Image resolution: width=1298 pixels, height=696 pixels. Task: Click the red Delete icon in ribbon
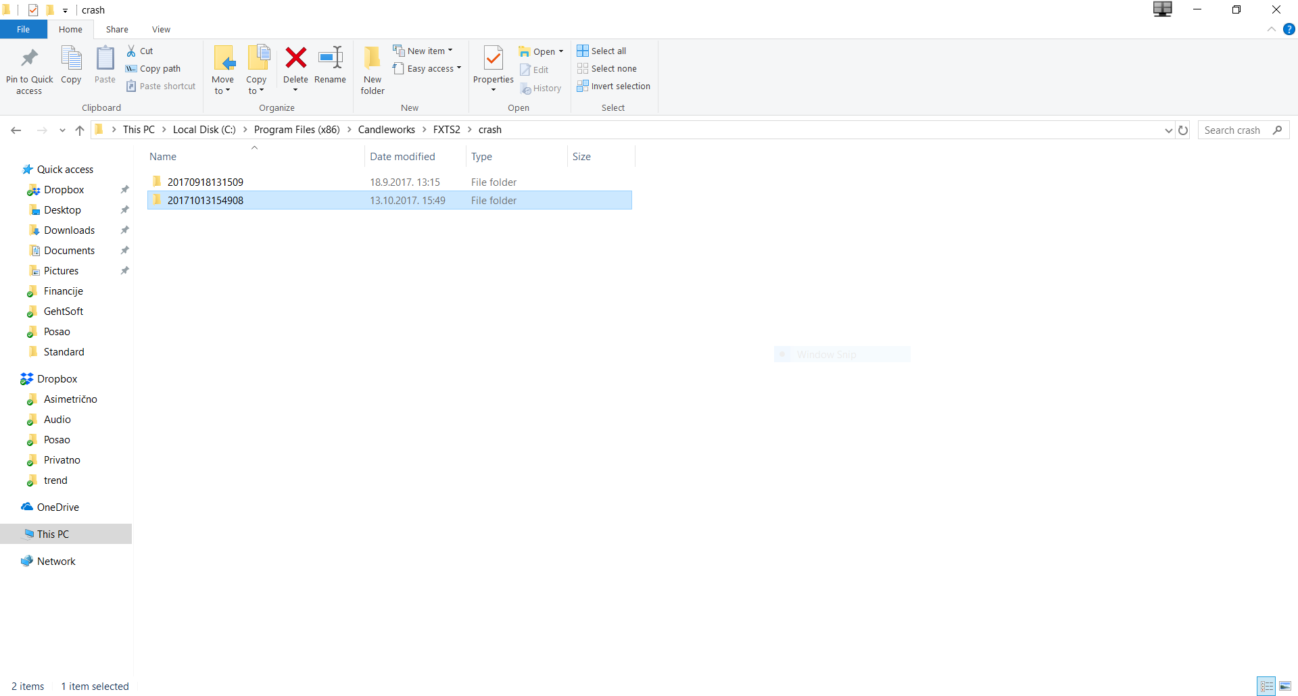click(x=295, y=58)
